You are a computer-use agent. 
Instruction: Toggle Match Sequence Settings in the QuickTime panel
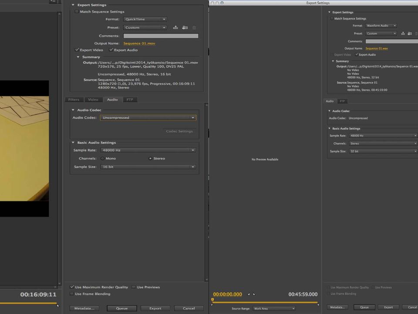point(77,12)
